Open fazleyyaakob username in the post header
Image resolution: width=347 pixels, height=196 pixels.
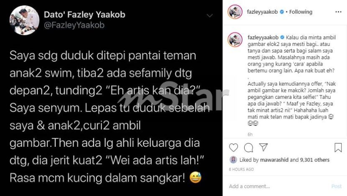coord(262,12)
